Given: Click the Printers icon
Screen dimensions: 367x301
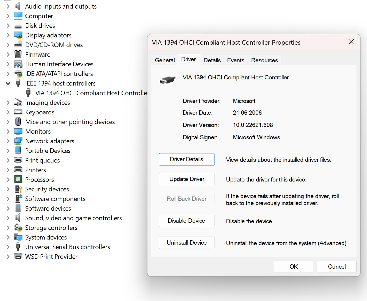Looking at the screenshot, I should pos(18,169).
